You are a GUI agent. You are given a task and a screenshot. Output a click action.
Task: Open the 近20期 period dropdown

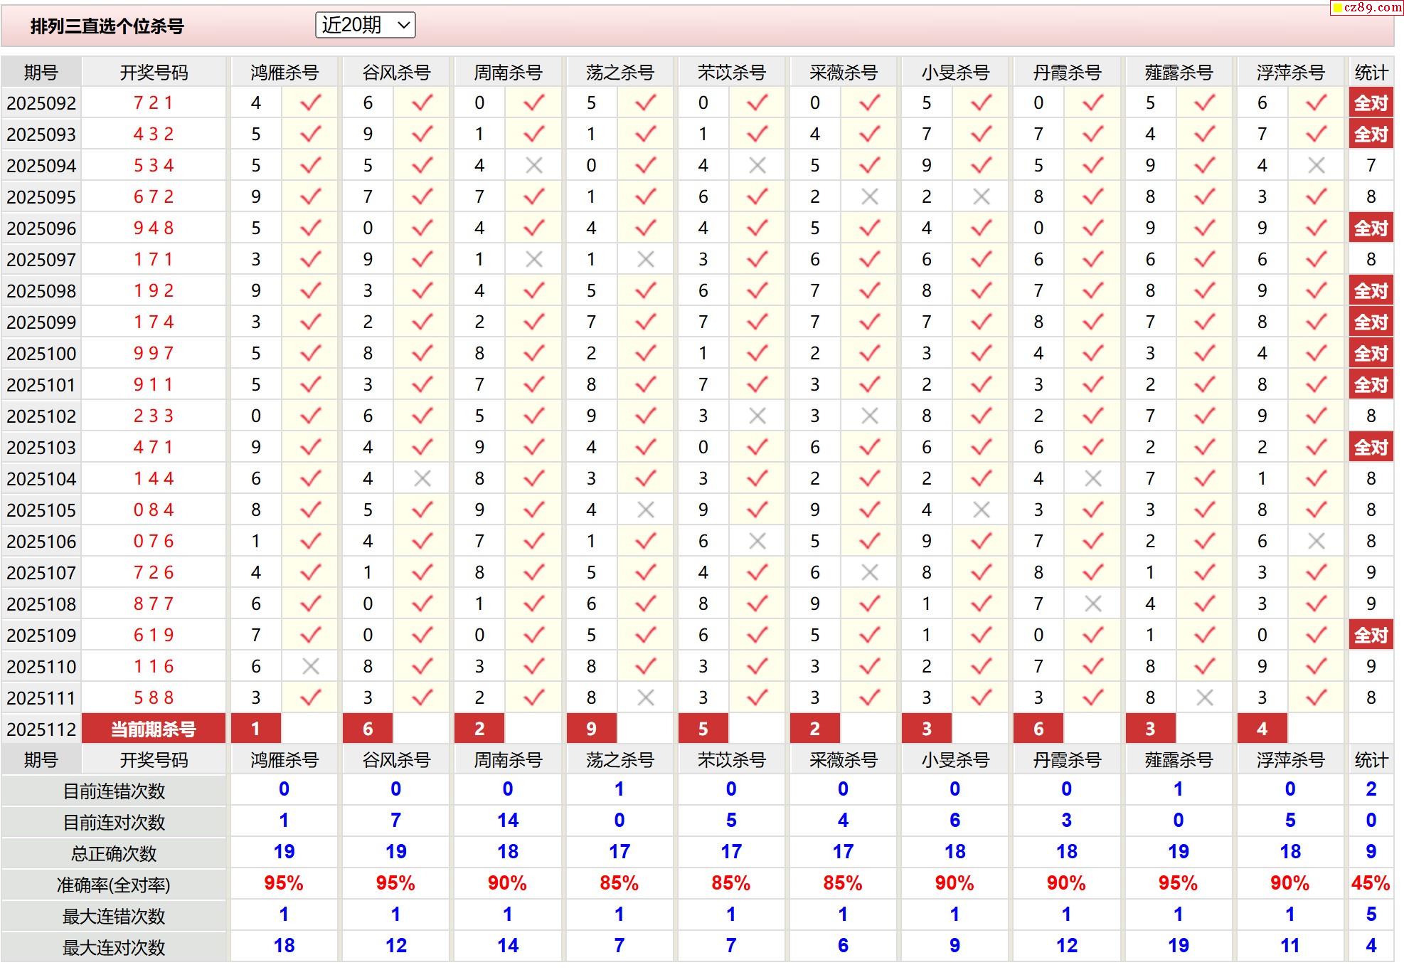click(x=365, y=26)
